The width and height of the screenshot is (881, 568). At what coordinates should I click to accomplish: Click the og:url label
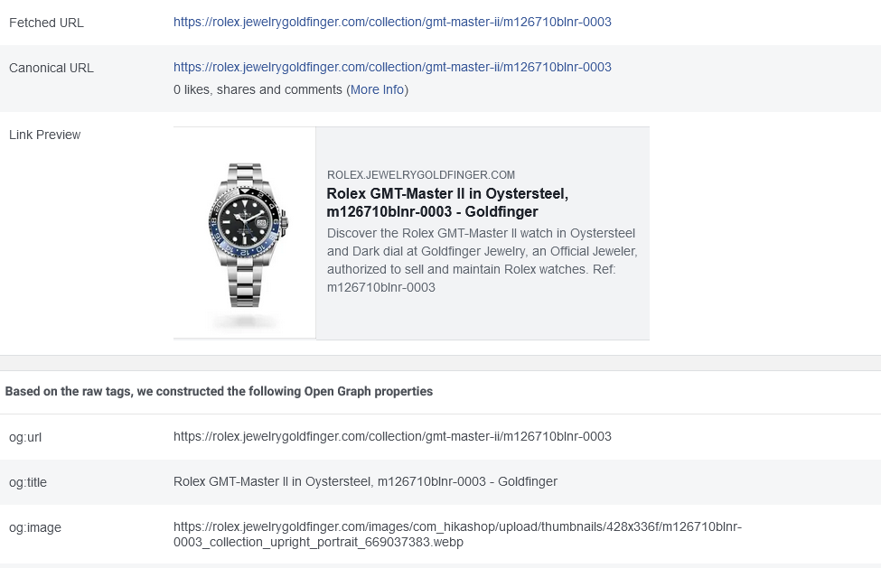tap(23, 437)
